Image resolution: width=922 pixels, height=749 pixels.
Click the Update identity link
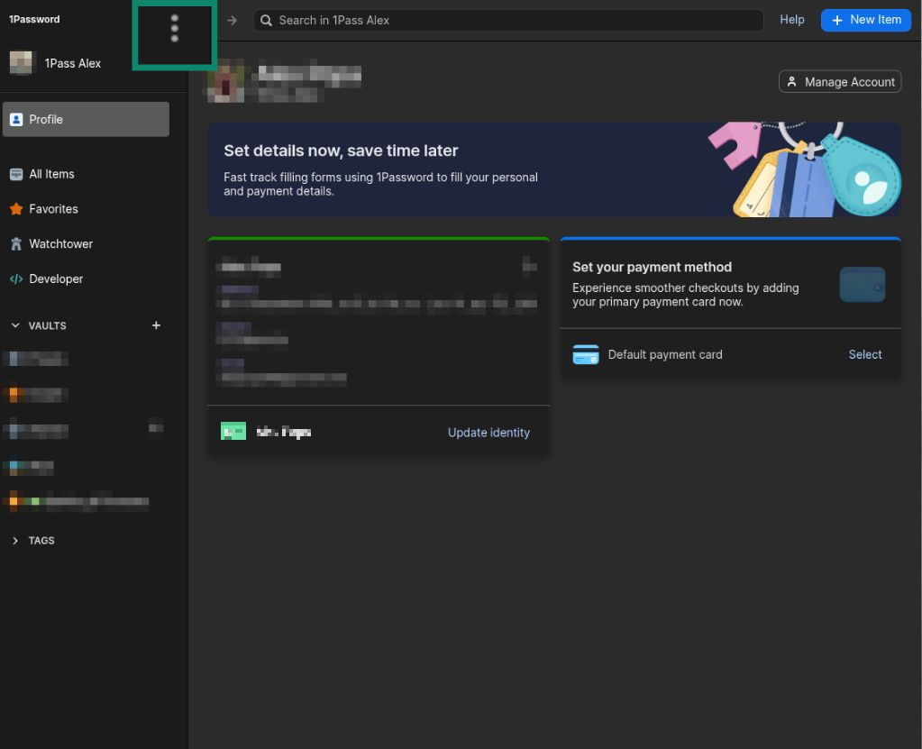pos(488,433)
